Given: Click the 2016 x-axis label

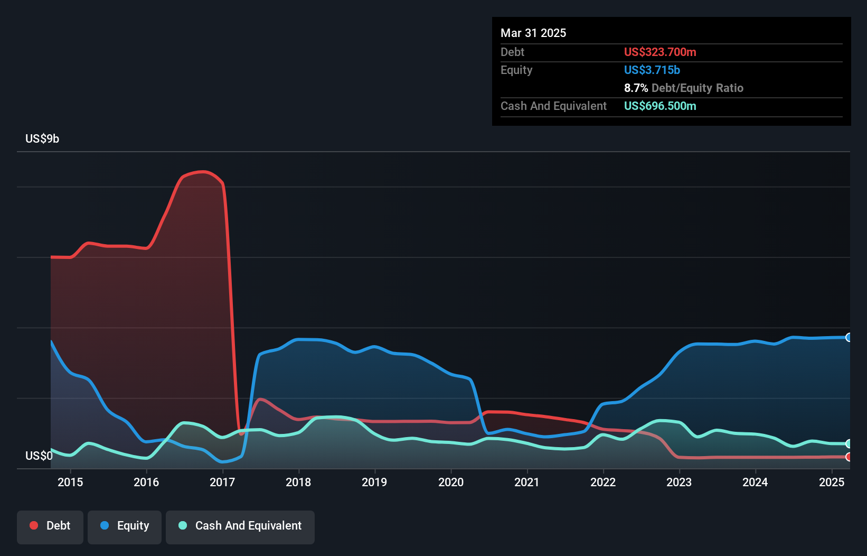Looking at the screenshot, I should click(146, 482).
